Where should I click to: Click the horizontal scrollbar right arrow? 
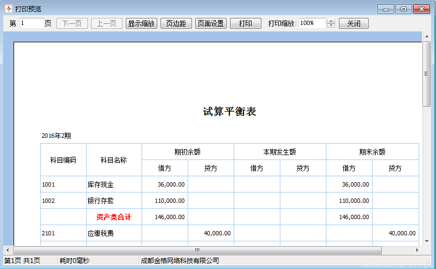(417, 250)
